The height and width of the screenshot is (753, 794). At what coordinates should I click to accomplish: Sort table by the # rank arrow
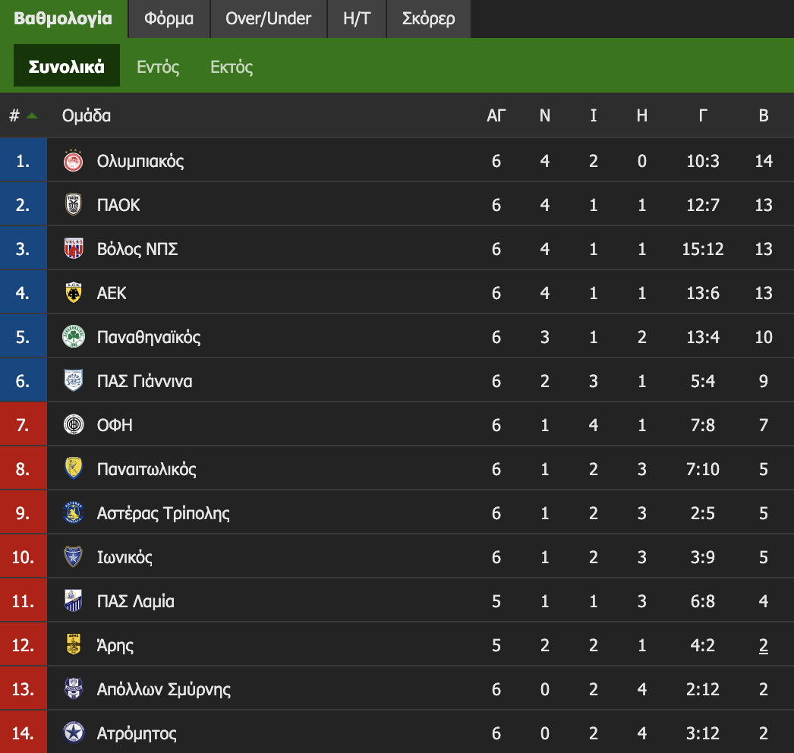(x=31, y=116)
